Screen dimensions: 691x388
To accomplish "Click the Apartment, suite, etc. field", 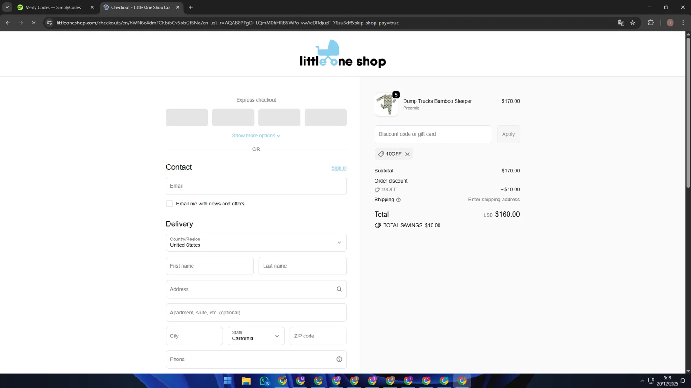I will tap(256, 313).
